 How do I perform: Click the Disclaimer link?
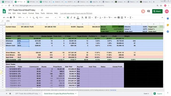click(x=113, y=90)
